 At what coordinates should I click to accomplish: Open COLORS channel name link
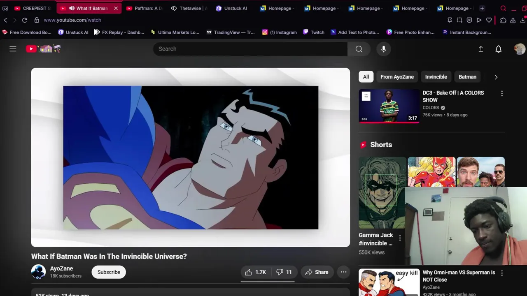pos(431,108)
